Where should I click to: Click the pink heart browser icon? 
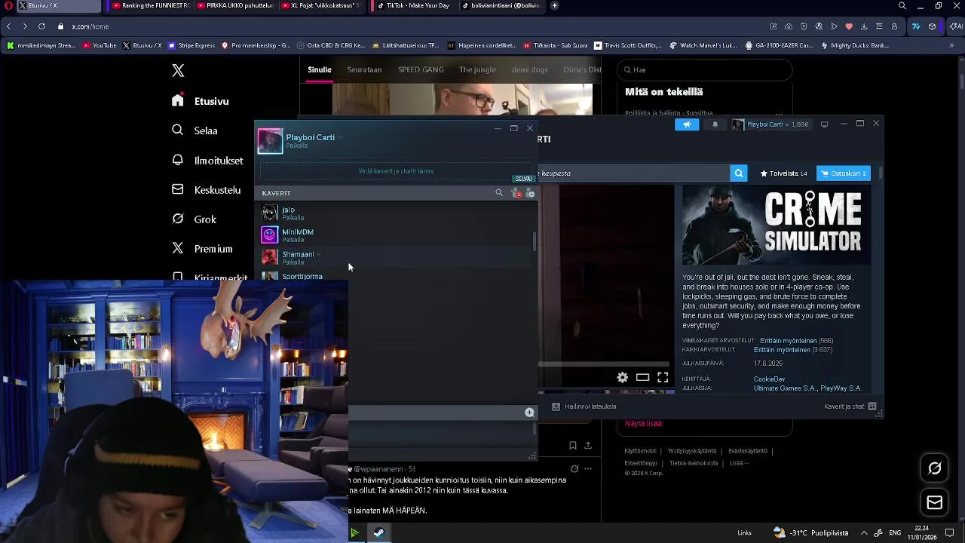point(849,26)
